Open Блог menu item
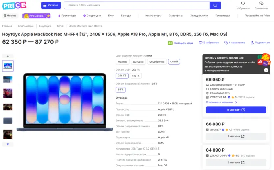This screenshot has height=170, width=274. [111, 16]
